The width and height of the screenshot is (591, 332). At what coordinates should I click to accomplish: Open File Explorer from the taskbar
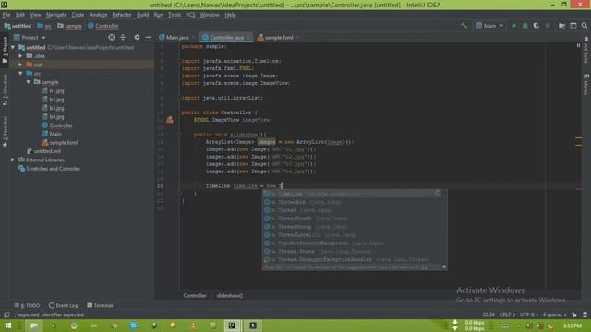click(x=34, y=326)
